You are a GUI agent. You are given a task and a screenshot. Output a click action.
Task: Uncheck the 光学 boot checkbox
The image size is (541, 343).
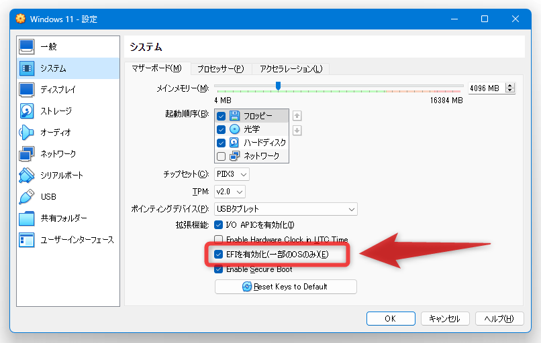(x=221, y=129)
